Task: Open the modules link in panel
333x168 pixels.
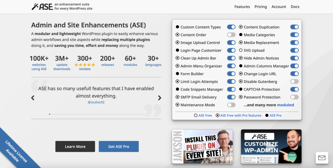Action: (x=285, y=105)
